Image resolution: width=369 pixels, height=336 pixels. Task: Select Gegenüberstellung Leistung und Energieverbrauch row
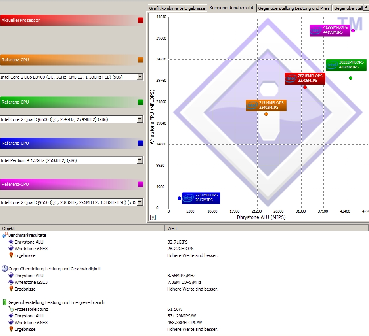56,302
